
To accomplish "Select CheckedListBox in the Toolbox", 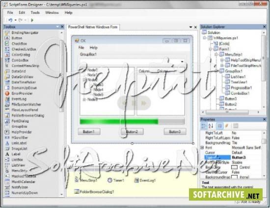I will [x=24, y=49].
